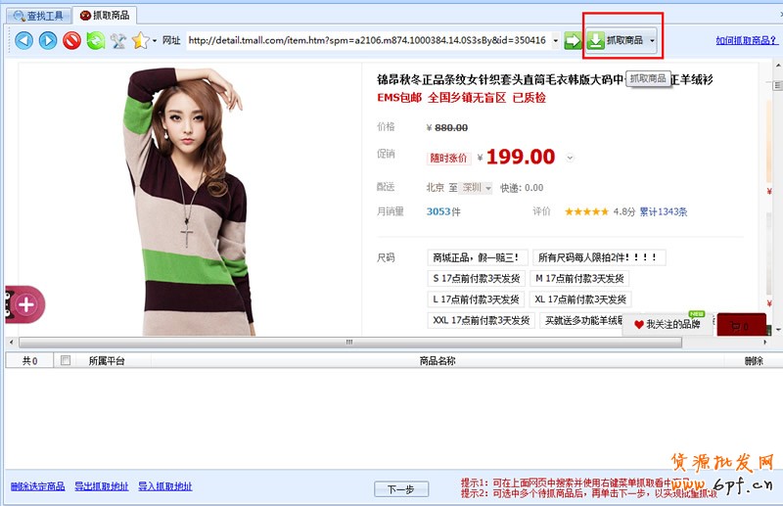Open the 如何抓取商品? help link
Screen dimensions: 783x506
(x=747, y=41)
